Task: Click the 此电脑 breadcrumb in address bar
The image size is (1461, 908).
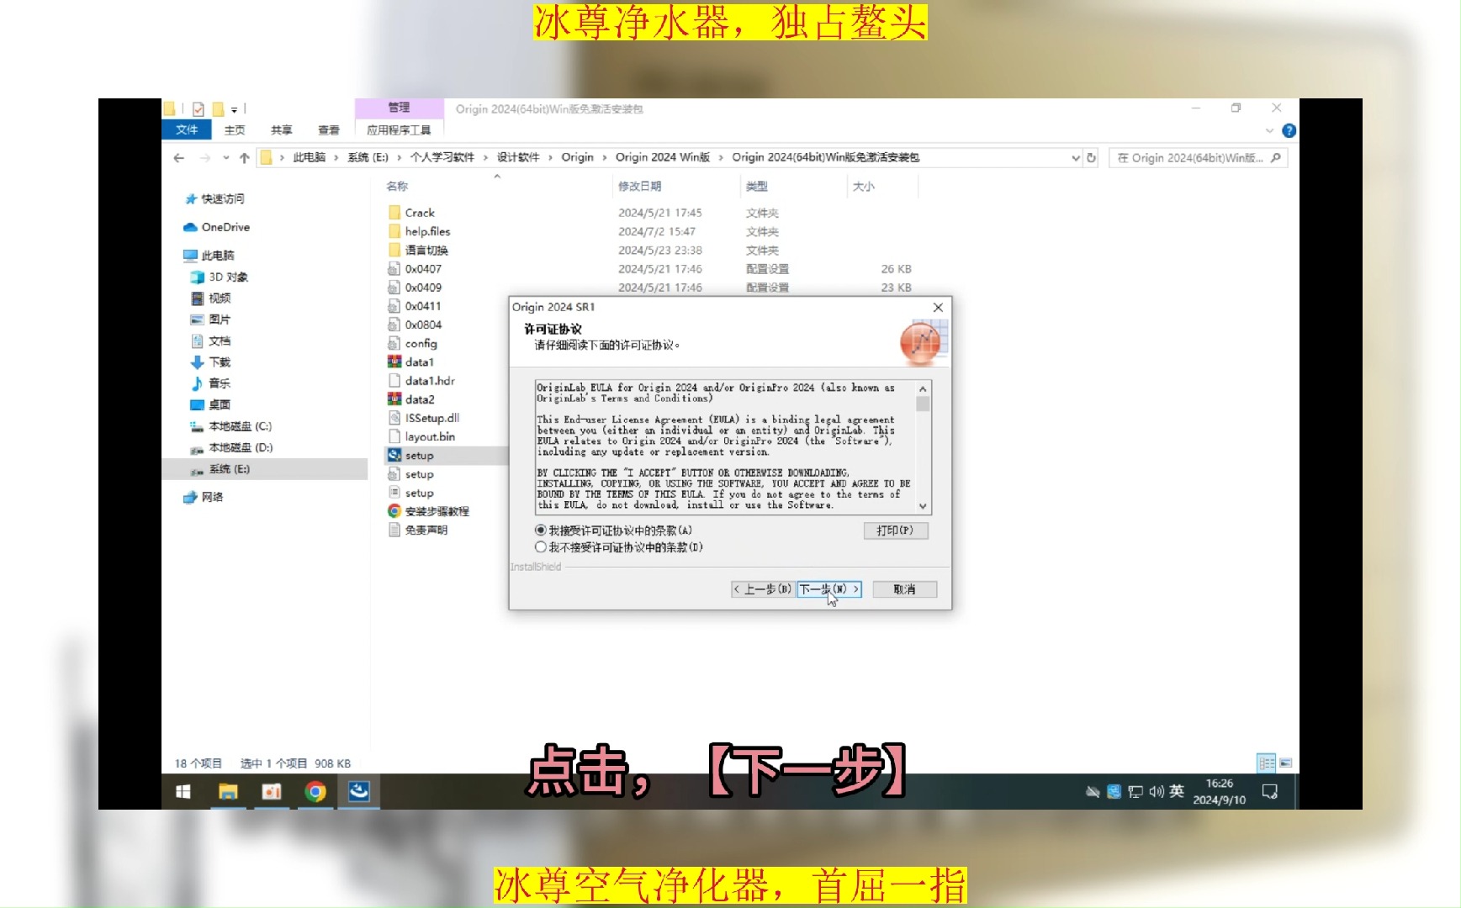Action: tap(309, 157)
